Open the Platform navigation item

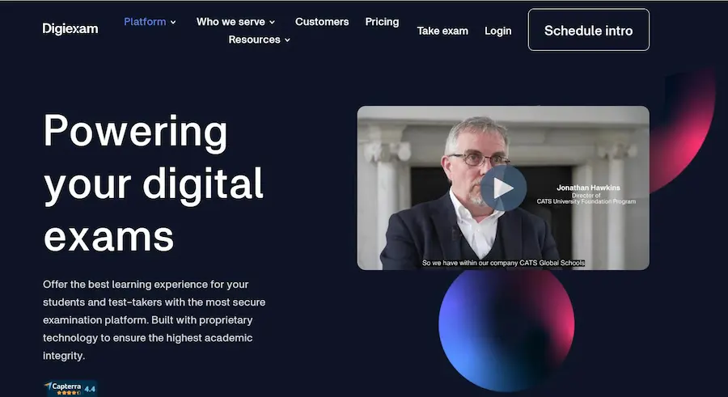point(145,22)
